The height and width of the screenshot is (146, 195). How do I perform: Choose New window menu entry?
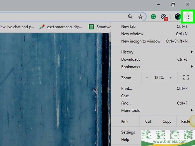[153, 34]
